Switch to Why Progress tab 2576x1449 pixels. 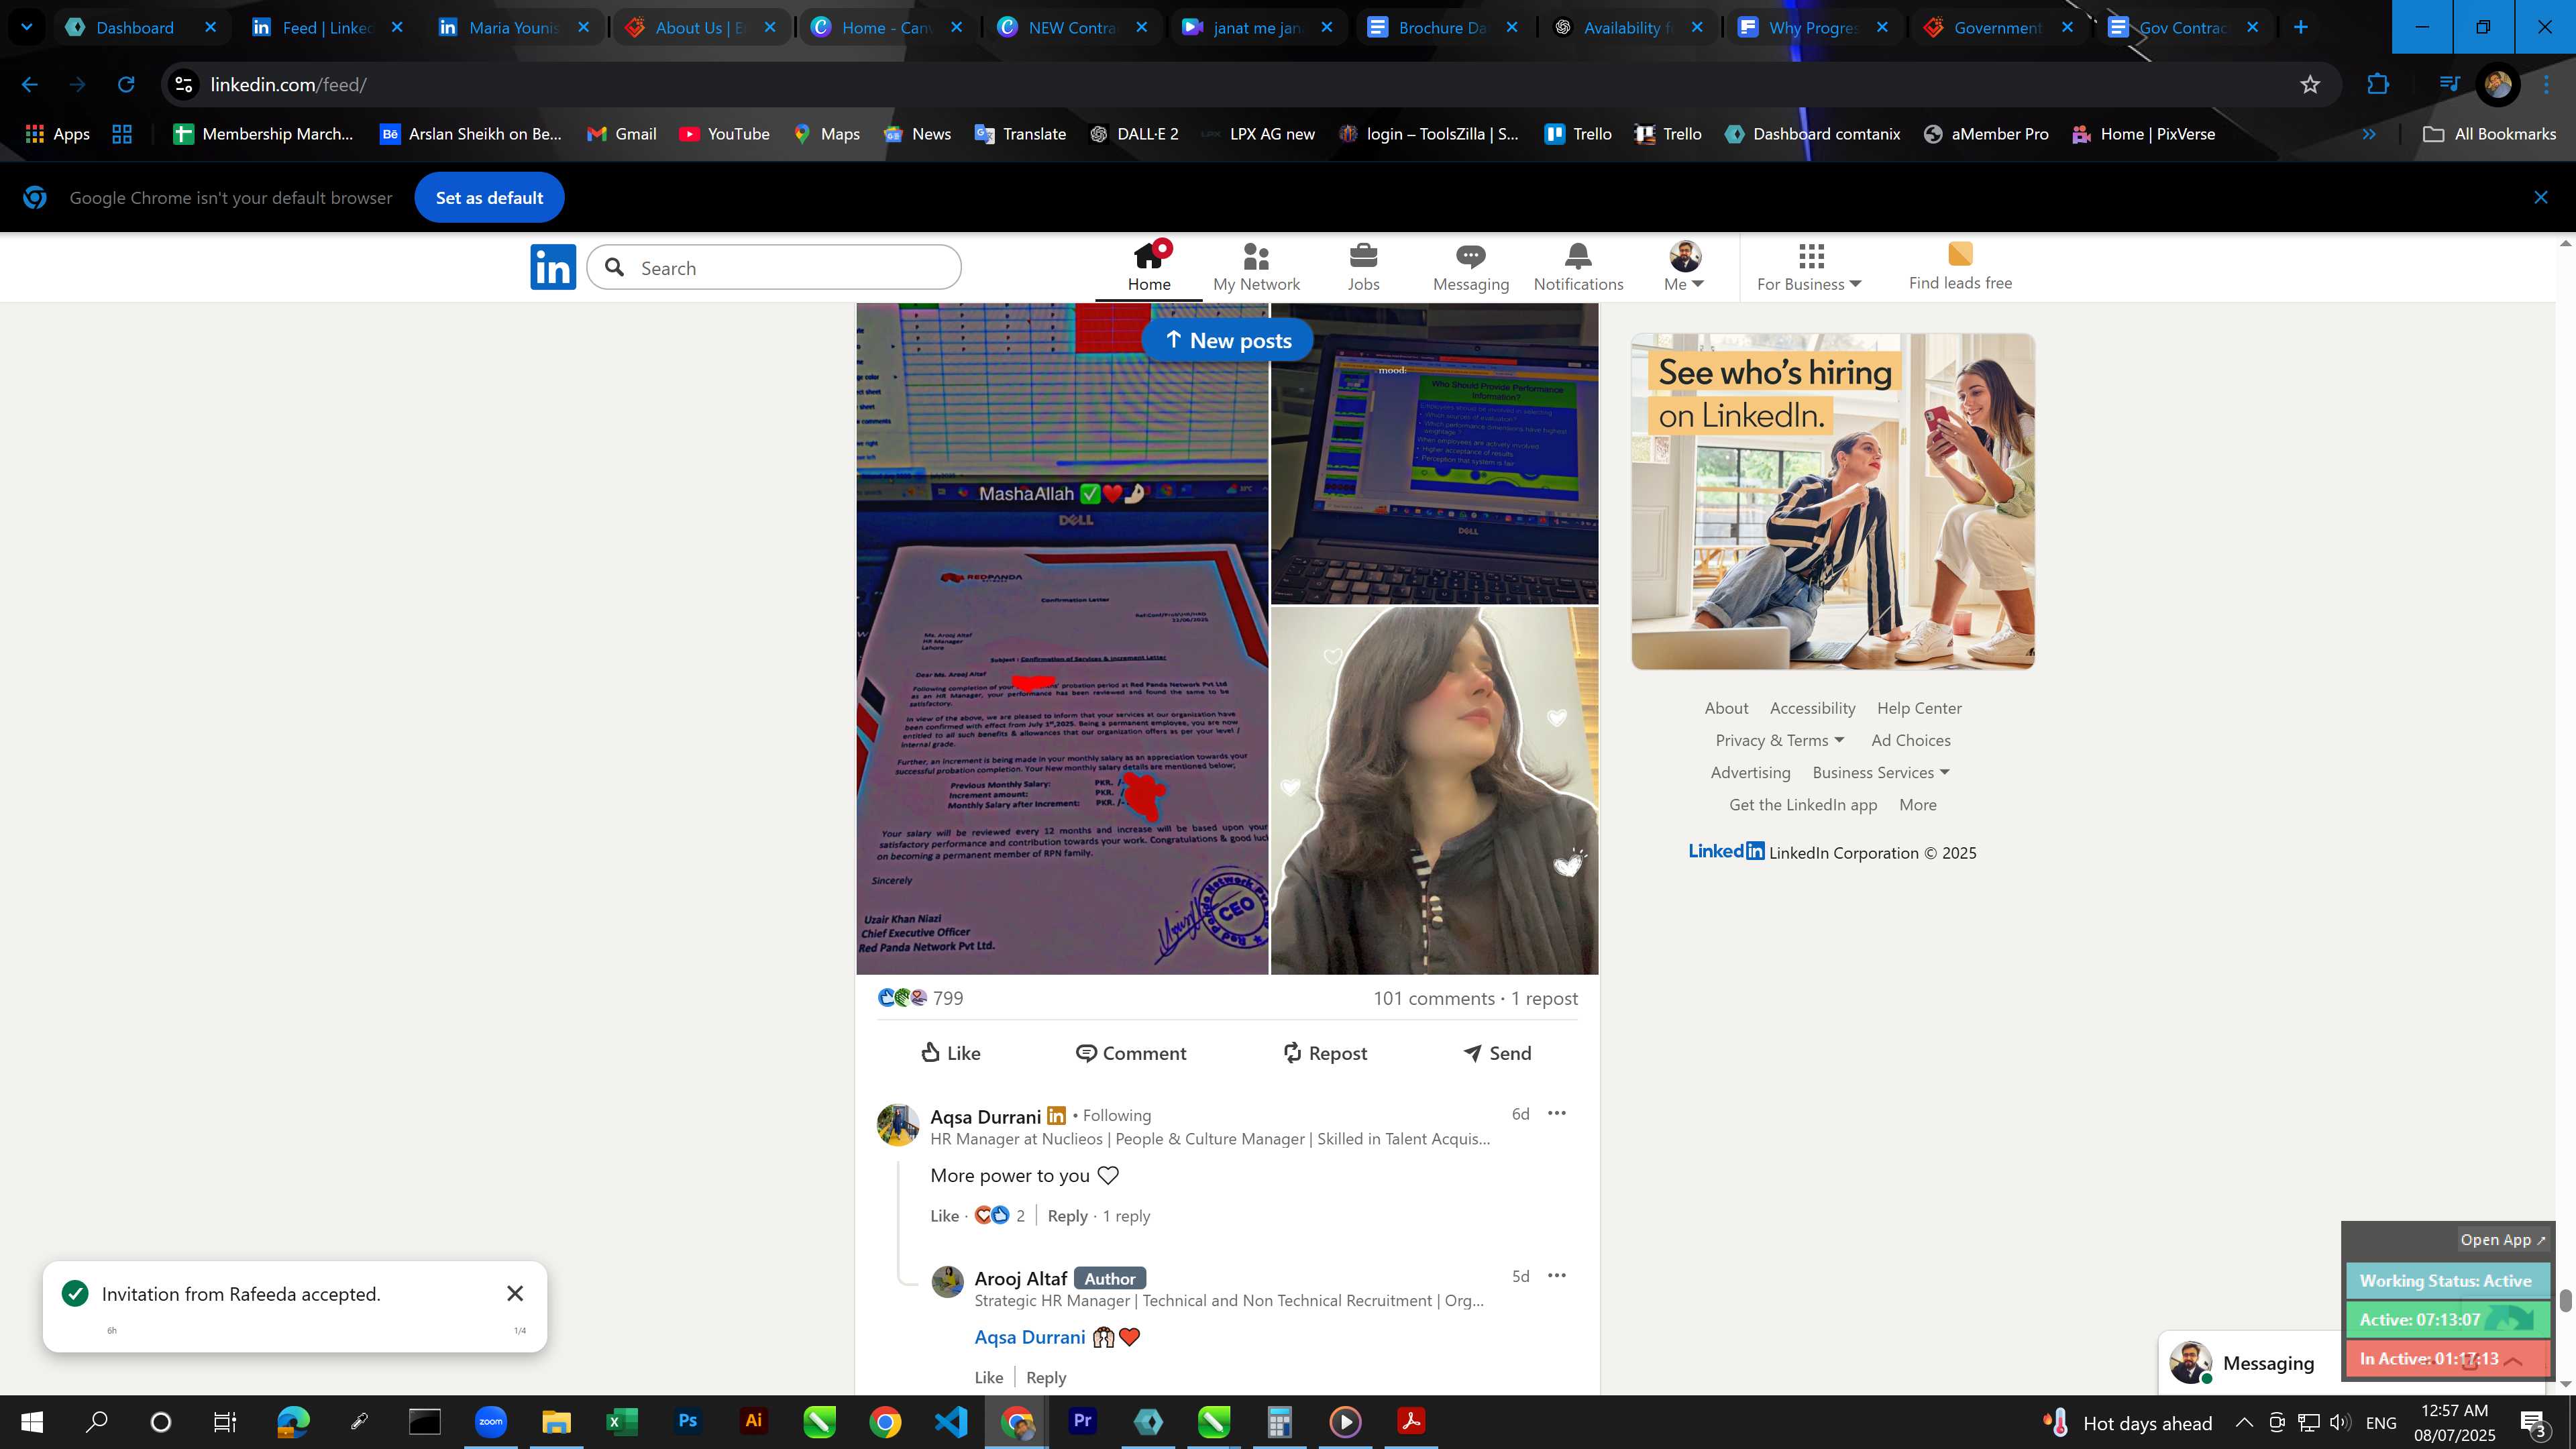click(x=1811, y=27)
